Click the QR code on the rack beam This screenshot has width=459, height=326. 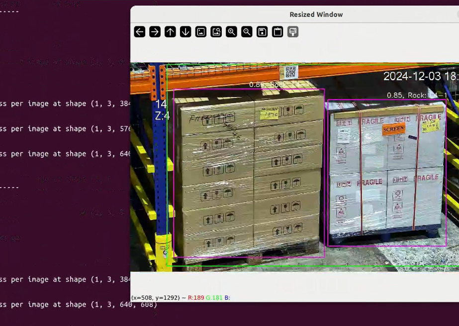tap(290, 72)
